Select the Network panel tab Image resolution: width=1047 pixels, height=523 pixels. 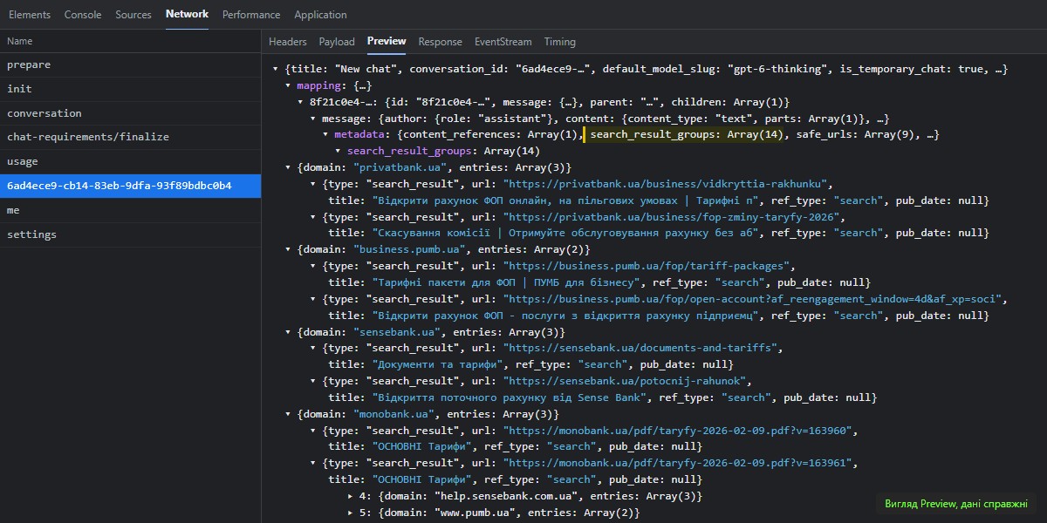click(x=188, y=15)
